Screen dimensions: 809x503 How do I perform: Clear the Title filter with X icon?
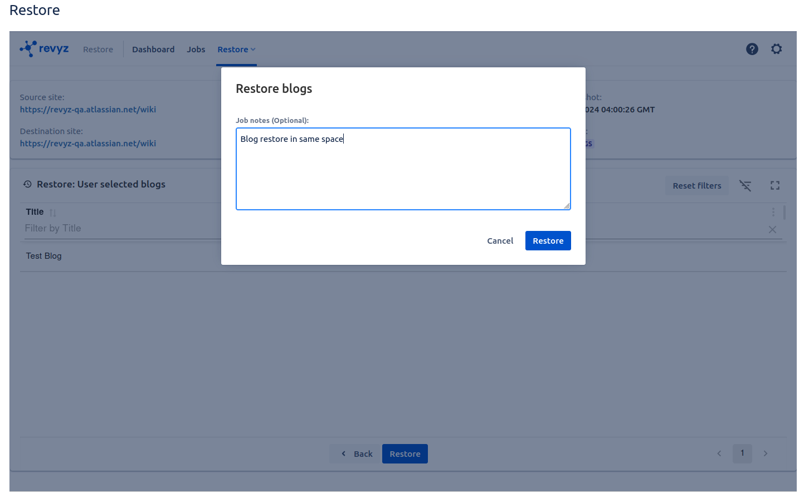772,230
